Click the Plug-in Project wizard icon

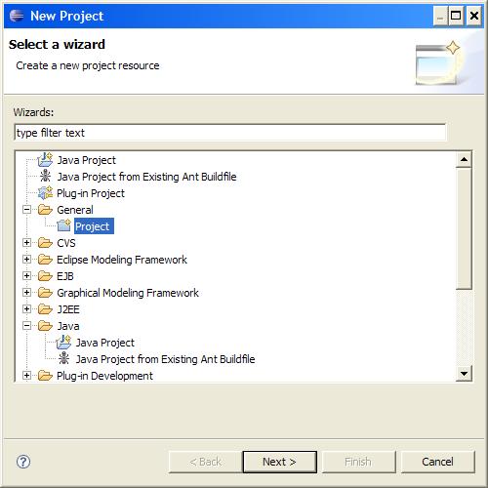tap(45, 193)
